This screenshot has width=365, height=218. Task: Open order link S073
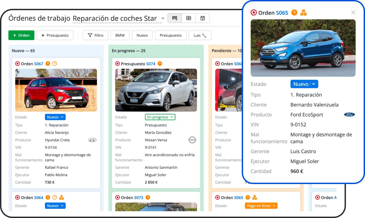(x=139, y=198)
